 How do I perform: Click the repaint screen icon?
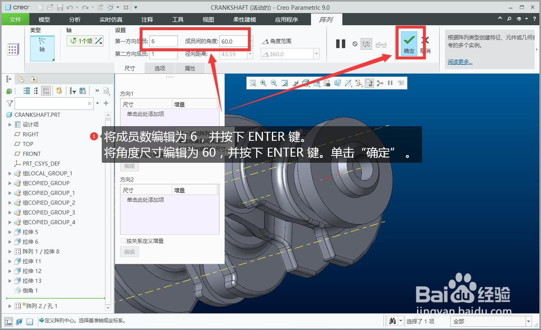point(285,83)
